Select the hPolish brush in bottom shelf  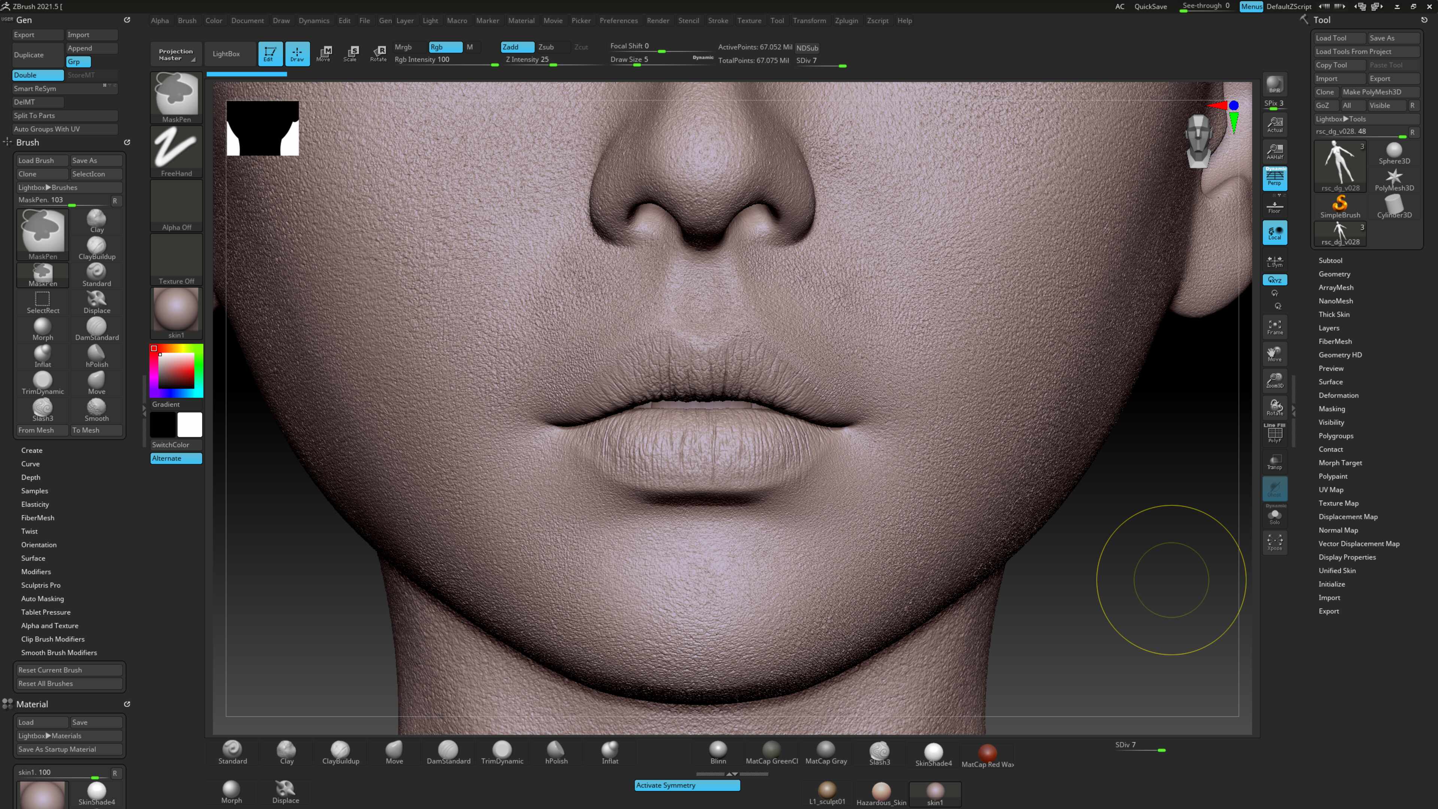coord(556,752)
